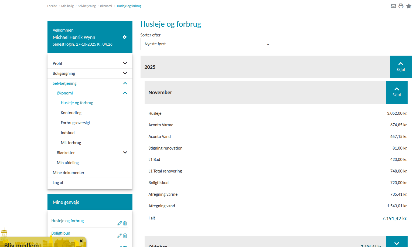413x247 pixels.
Task: Click the envelope email icon at top right
Action: pyautogui.click(x=393, y=6)
